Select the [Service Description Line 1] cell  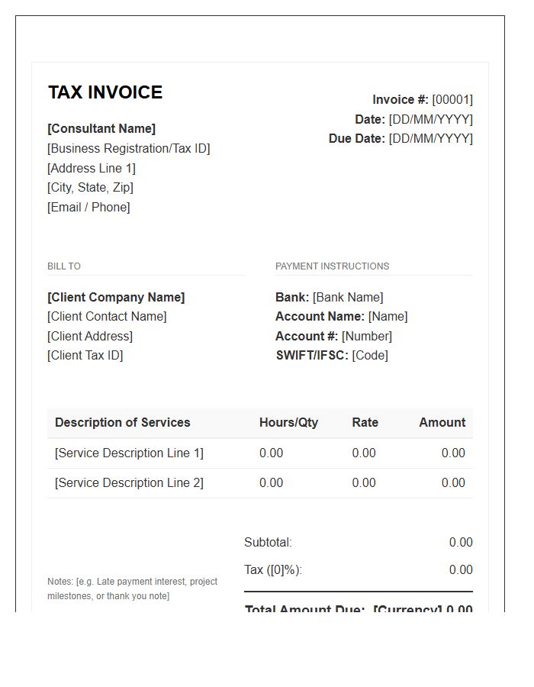pos(129,453)
